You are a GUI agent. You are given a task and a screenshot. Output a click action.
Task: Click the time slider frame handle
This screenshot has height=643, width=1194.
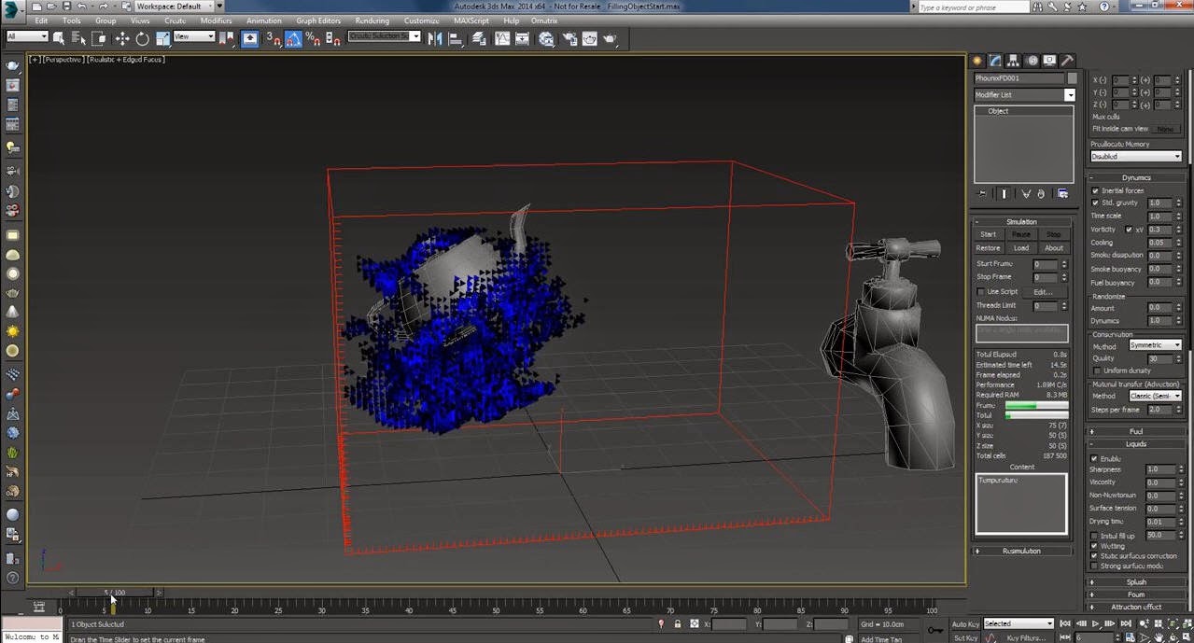pyautogui.click(x=114, y=593)
